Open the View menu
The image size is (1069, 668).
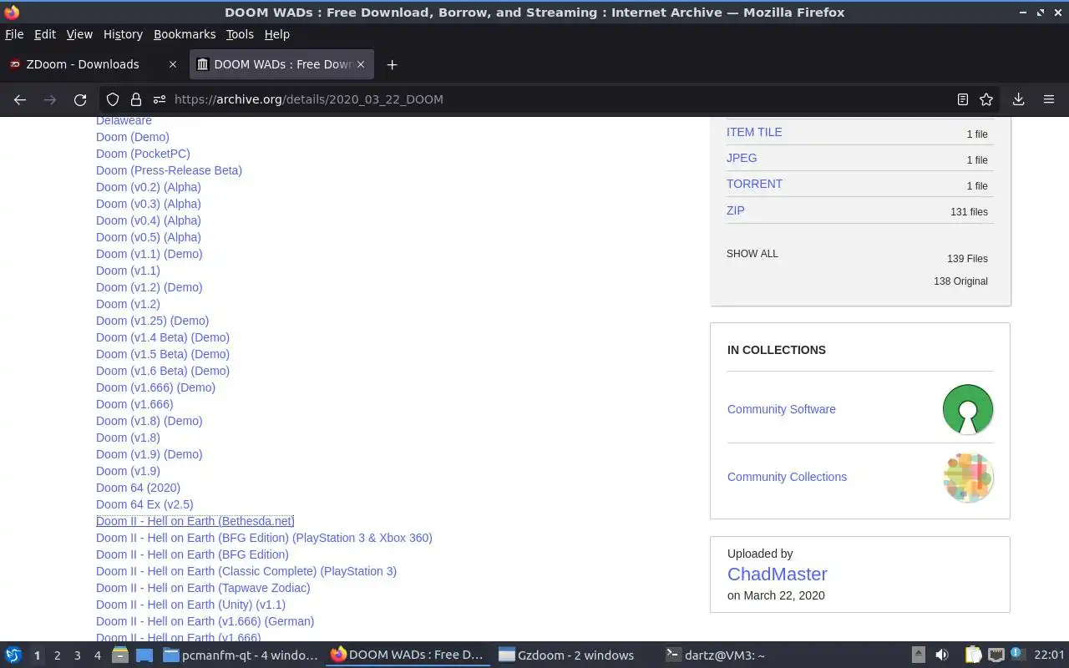[x=79, y=34]
